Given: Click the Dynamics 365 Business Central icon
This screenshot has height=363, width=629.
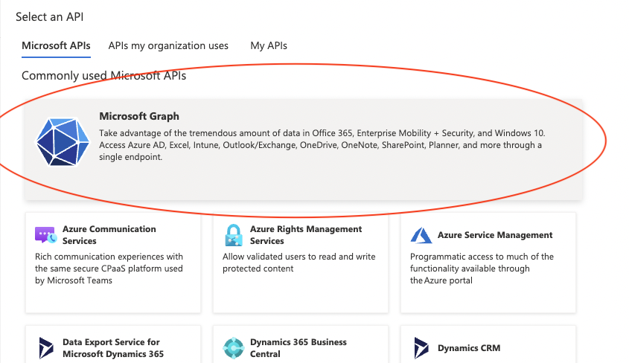Looking at the screenshot, I should tap(234, 348).
